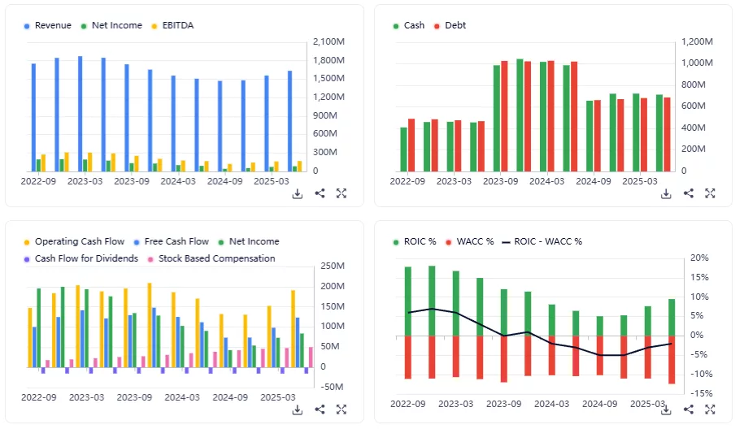Viewport: 744px width, 429px height.
Task: Download the Cash and Debt chart
Action: pos(666,193)
